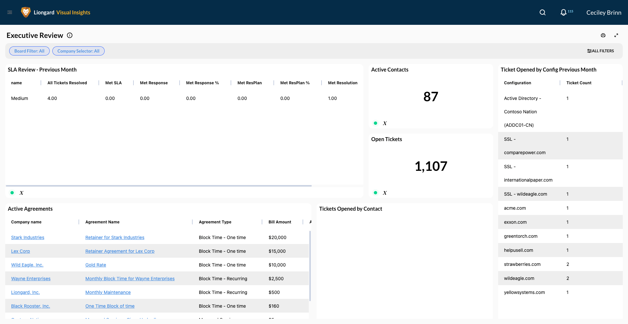Sort agreements by Bill Amount
Image resolution: width=628 pixels, height=324 pixels.
(x=280, y=222)
